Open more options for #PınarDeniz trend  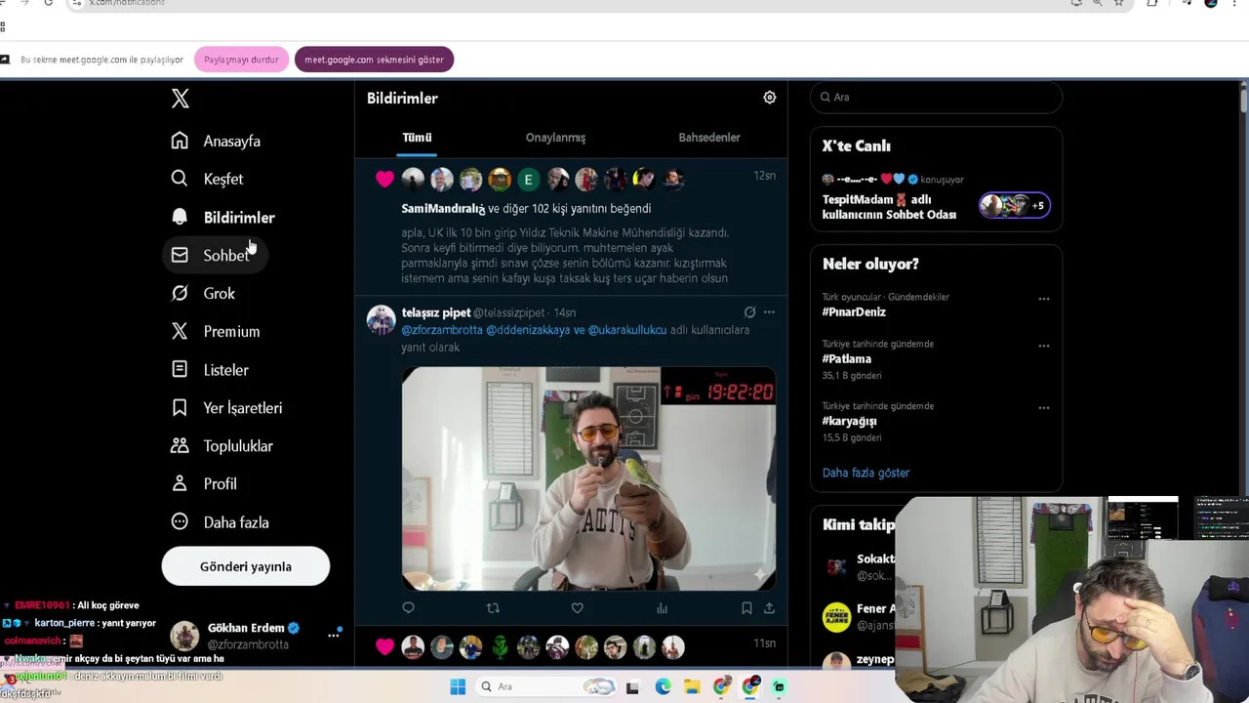[x=1044, y=299]
